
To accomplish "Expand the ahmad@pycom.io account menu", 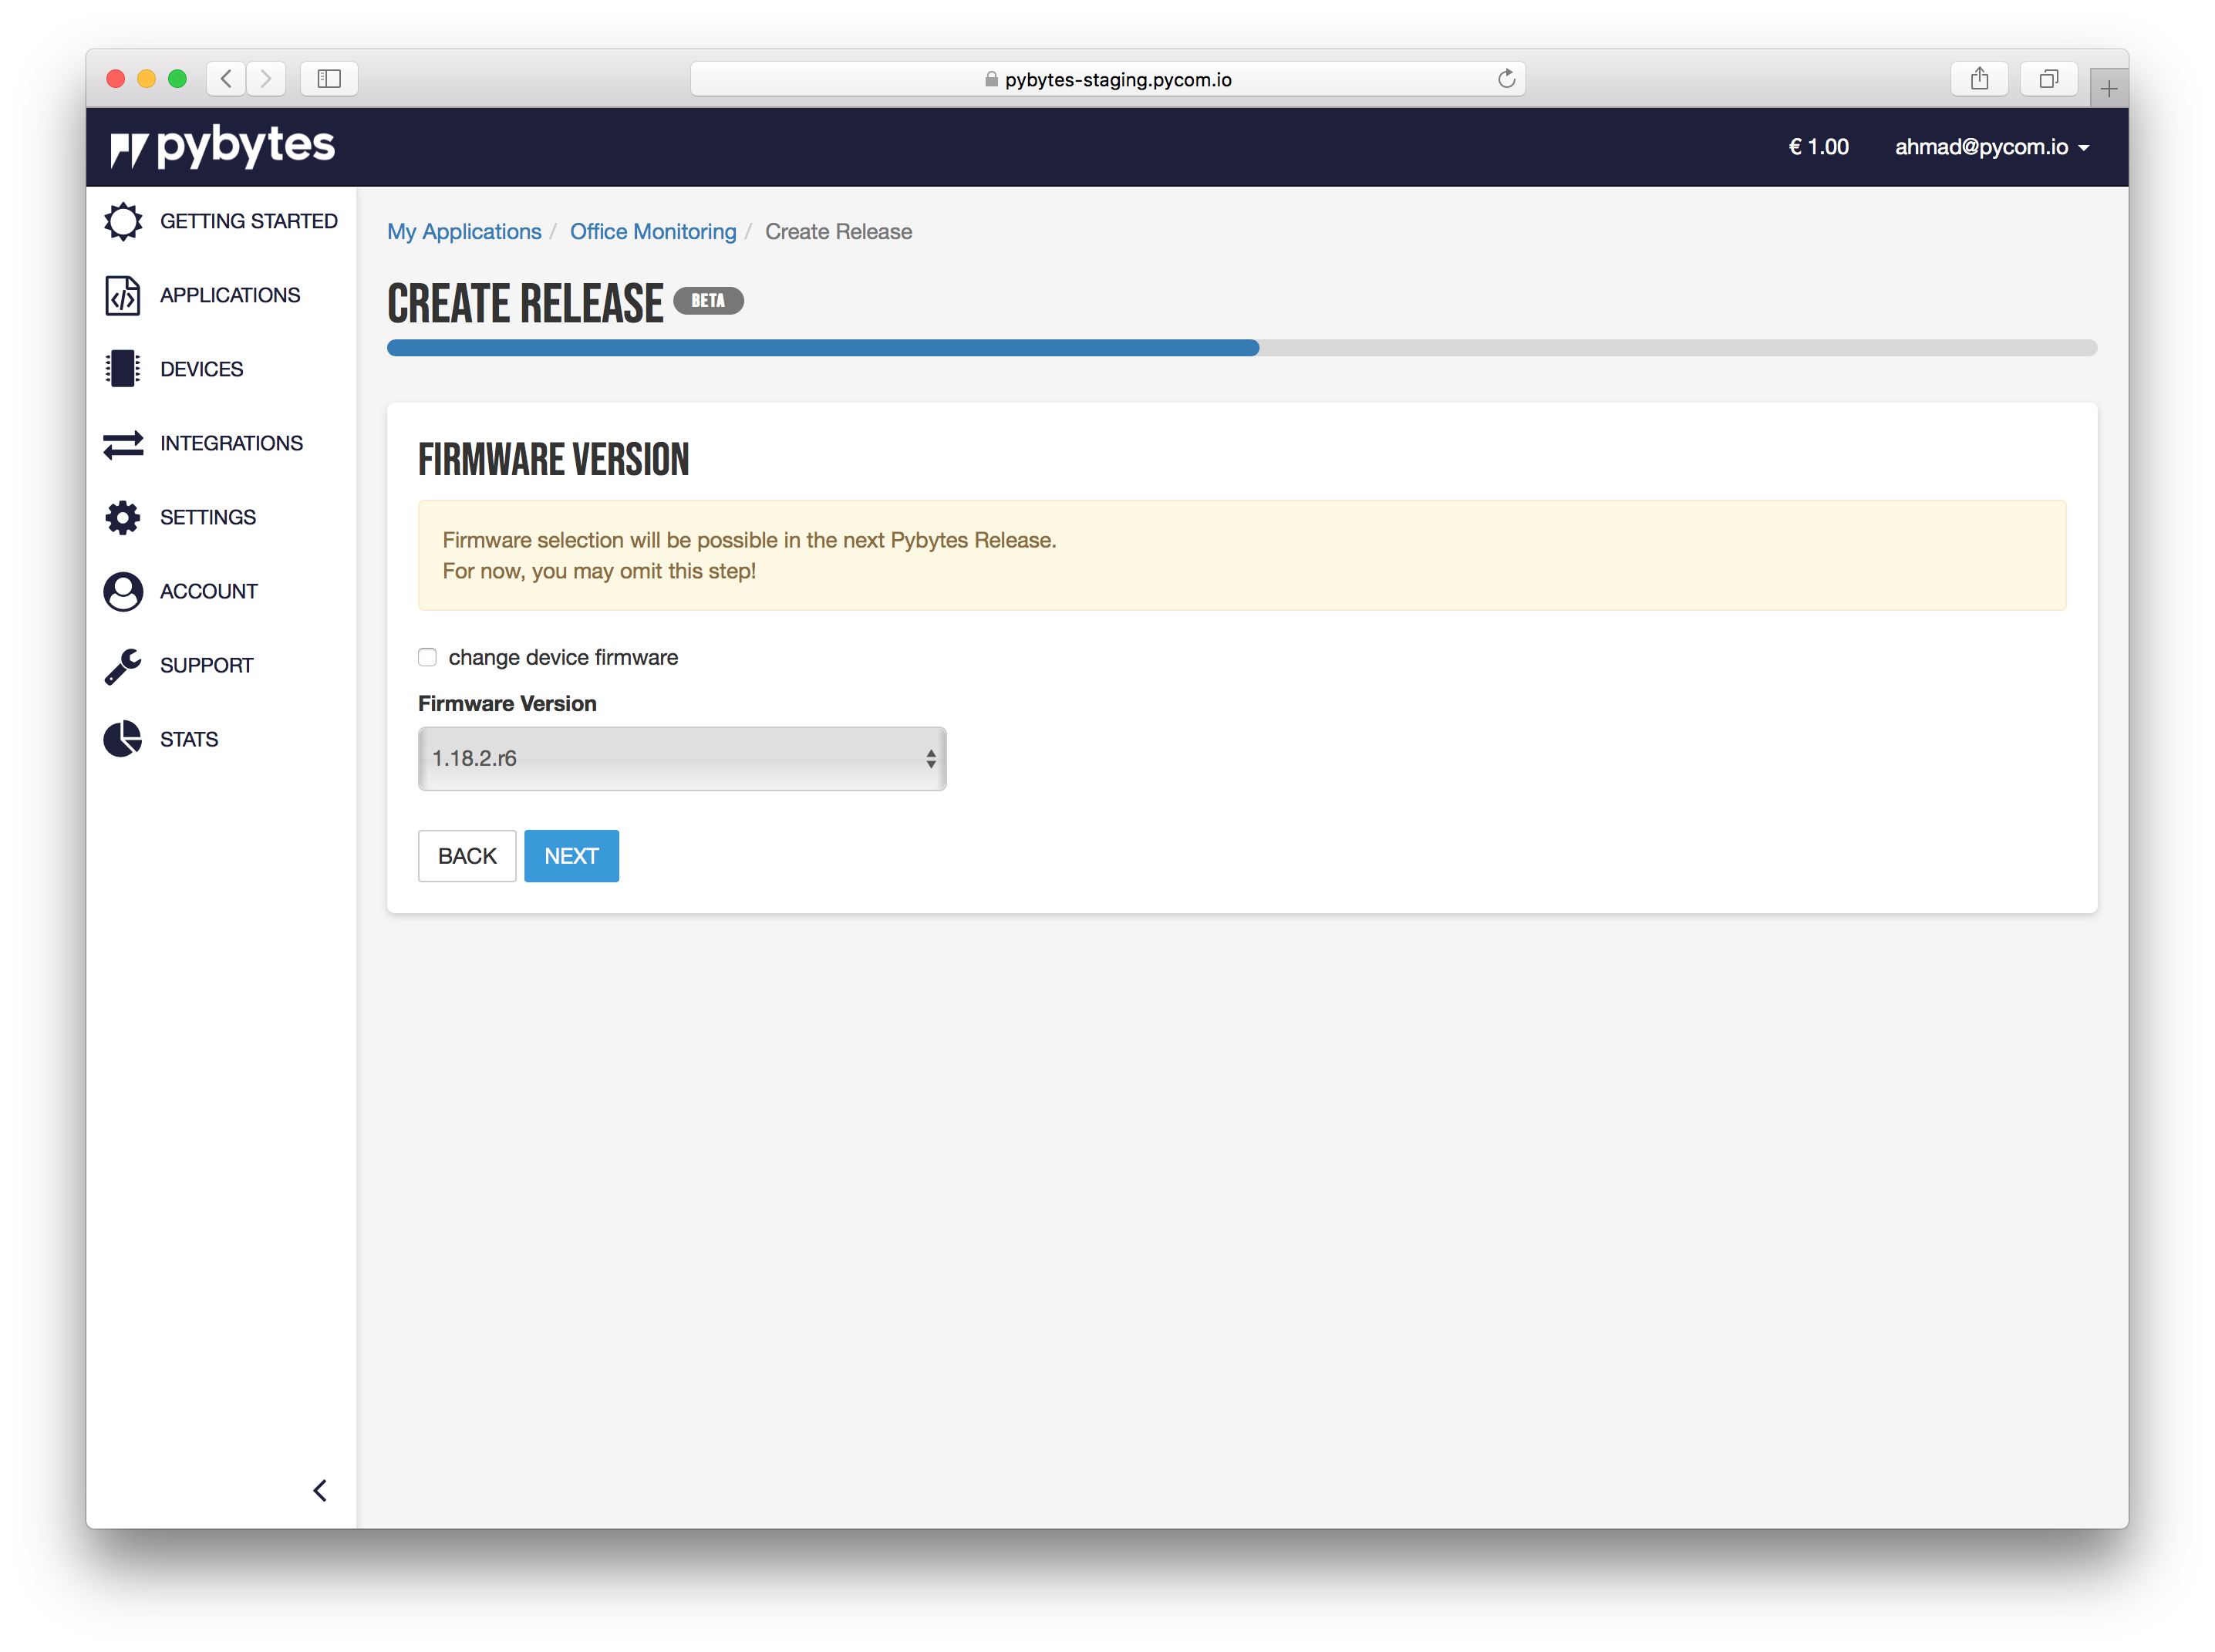I will tap(1991, 147).
